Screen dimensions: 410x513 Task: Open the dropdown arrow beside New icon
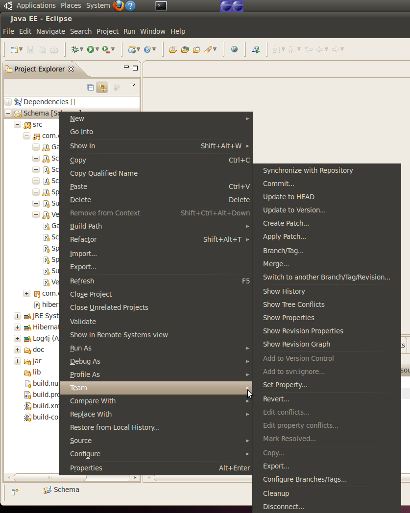tap(21, 49)
